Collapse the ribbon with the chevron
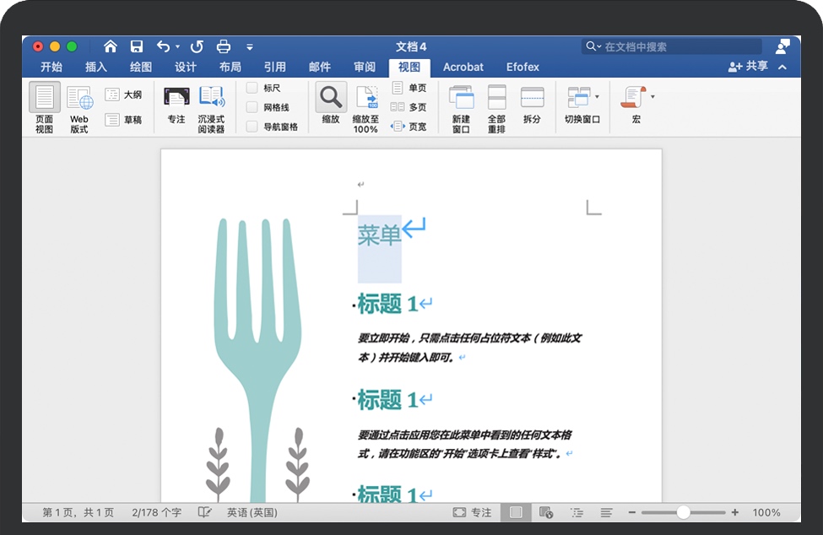The image size is (823, 535). coord(782,68)
